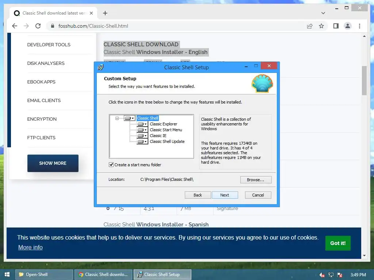Toggle Chrome side panel icon
This screenshot has height=280, width=374.
point(336,26)
